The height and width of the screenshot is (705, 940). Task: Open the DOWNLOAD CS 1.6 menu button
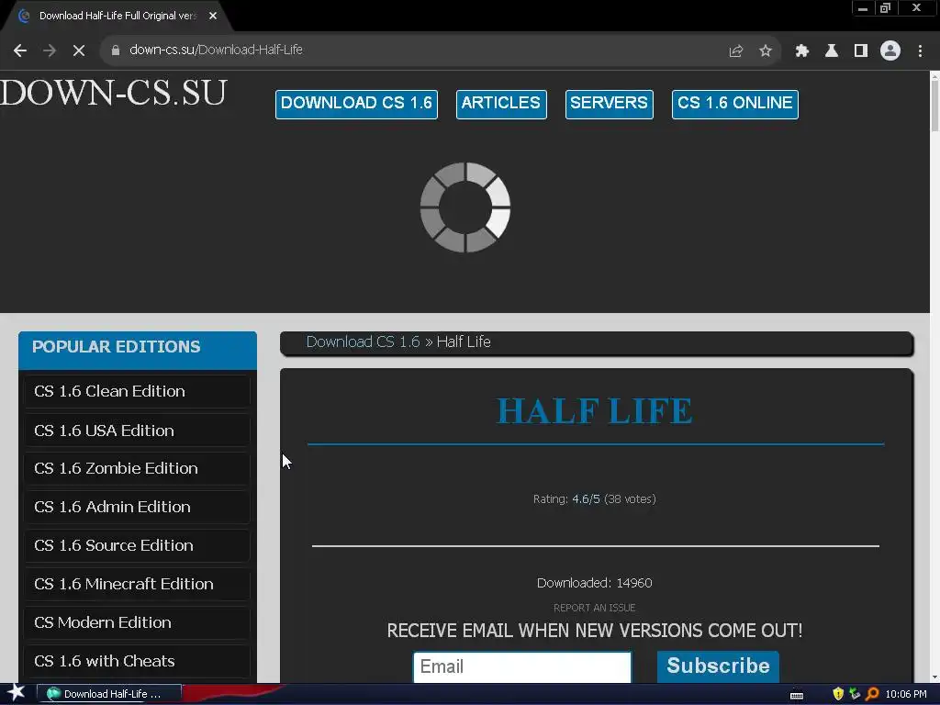pos(357,105)
